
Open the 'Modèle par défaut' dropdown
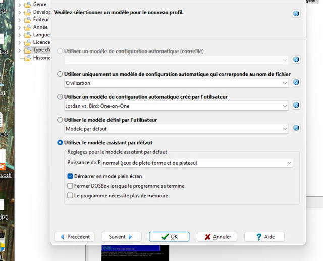pos(176,129)
